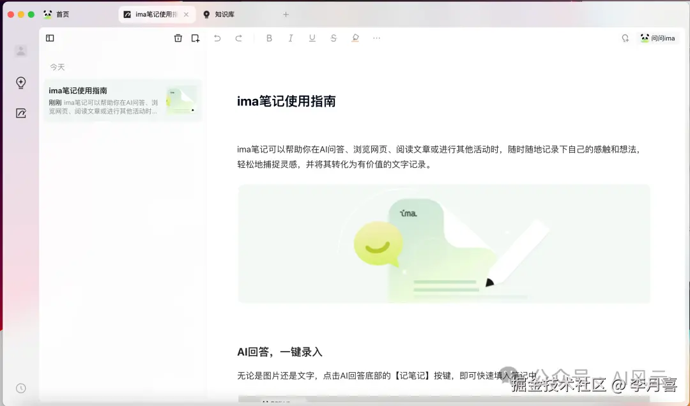Toggle italic formatting
Viewport: 690px width, 406px height.
pos(291,38)
